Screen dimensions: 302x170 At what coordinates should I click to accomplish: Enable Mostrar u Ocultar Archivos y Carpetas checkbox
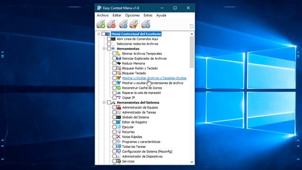(114, 78)
